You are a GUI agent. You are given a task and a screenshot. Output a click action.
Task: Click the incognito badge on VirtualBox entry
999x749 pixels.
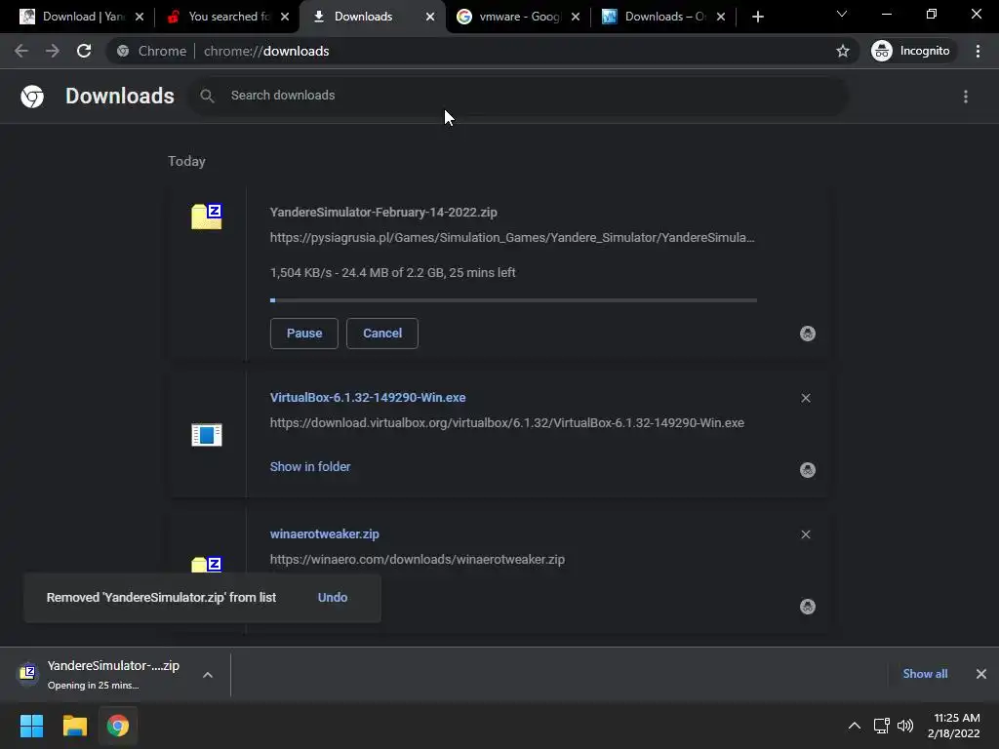tap(808, 470)
